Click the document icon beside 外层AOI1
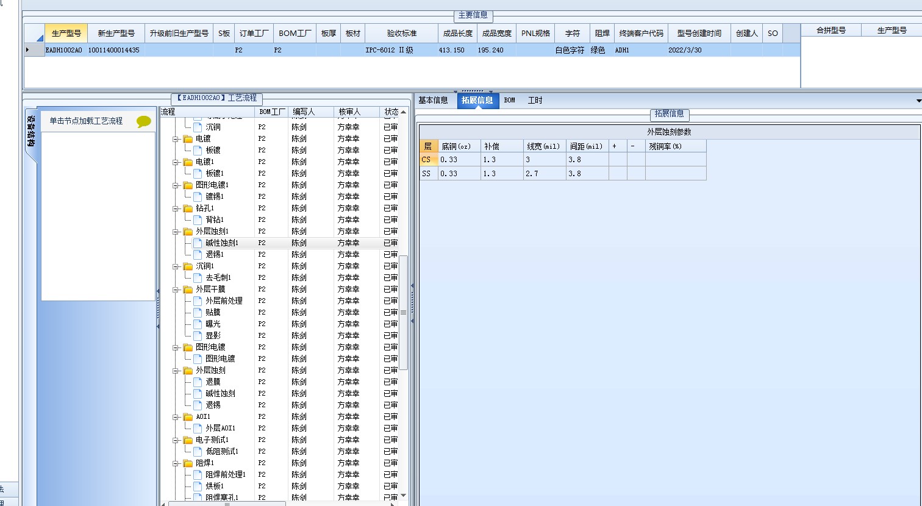This screenshot has height=506, width=922. pyautogui.click(x=198, y=428)
